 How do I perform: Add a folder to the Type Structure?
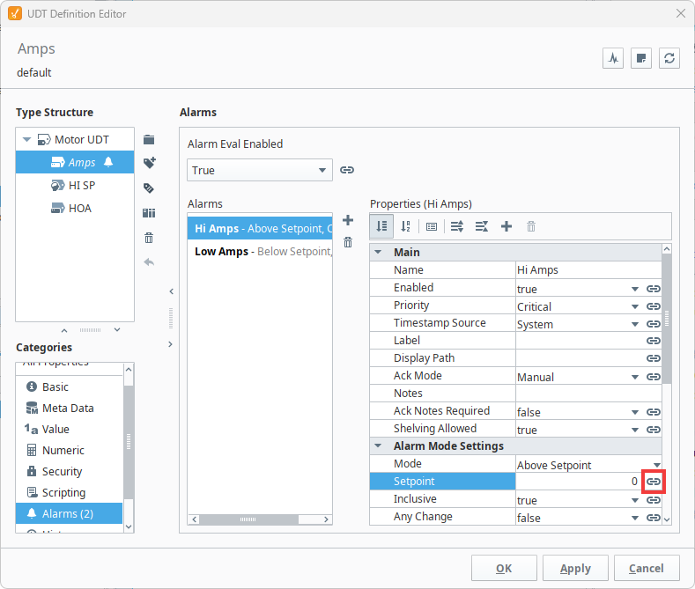pos(149,140)
